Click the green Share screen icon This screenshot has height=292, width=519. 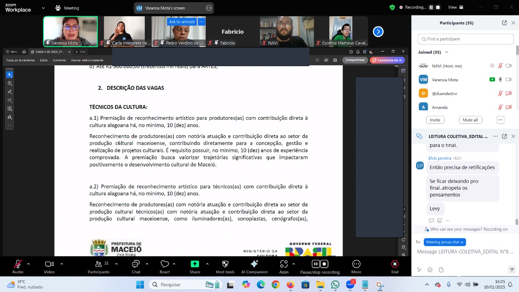[x=195, y=264]
